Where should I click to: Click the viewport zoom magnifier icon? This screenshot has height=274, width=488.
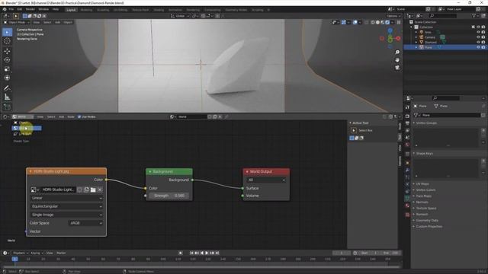[x=397, y=53]
